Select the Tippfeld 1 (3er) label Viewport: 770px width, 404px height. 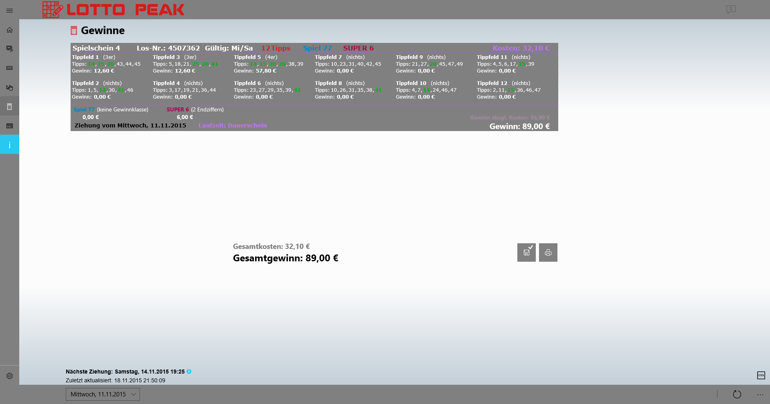[x=93, y=57]
